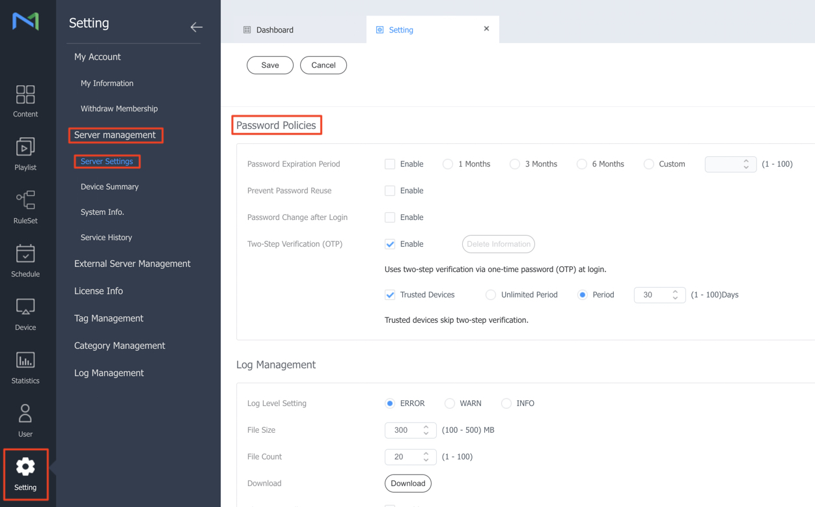Expand Server management menu

tap(115, 135)
